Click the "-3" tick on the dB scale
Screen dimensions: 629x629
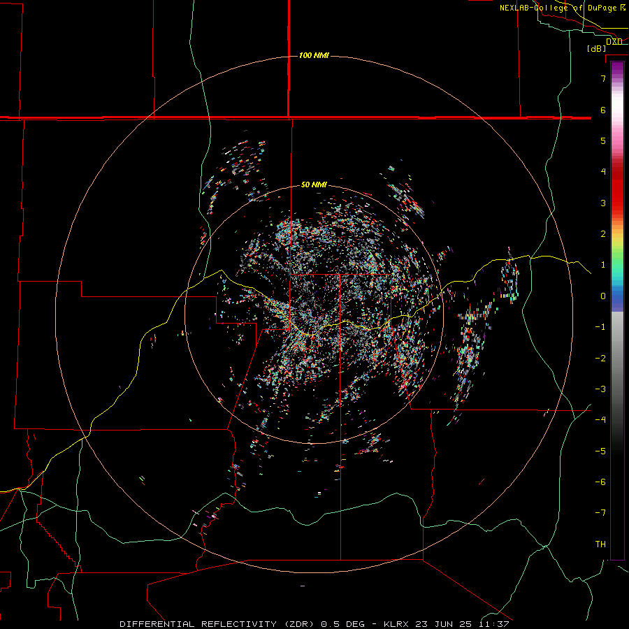click(600, 389)
